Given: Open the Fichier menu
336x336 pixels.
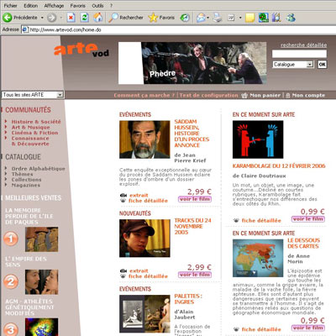Looking at the screenshot, I should point(10,6).
